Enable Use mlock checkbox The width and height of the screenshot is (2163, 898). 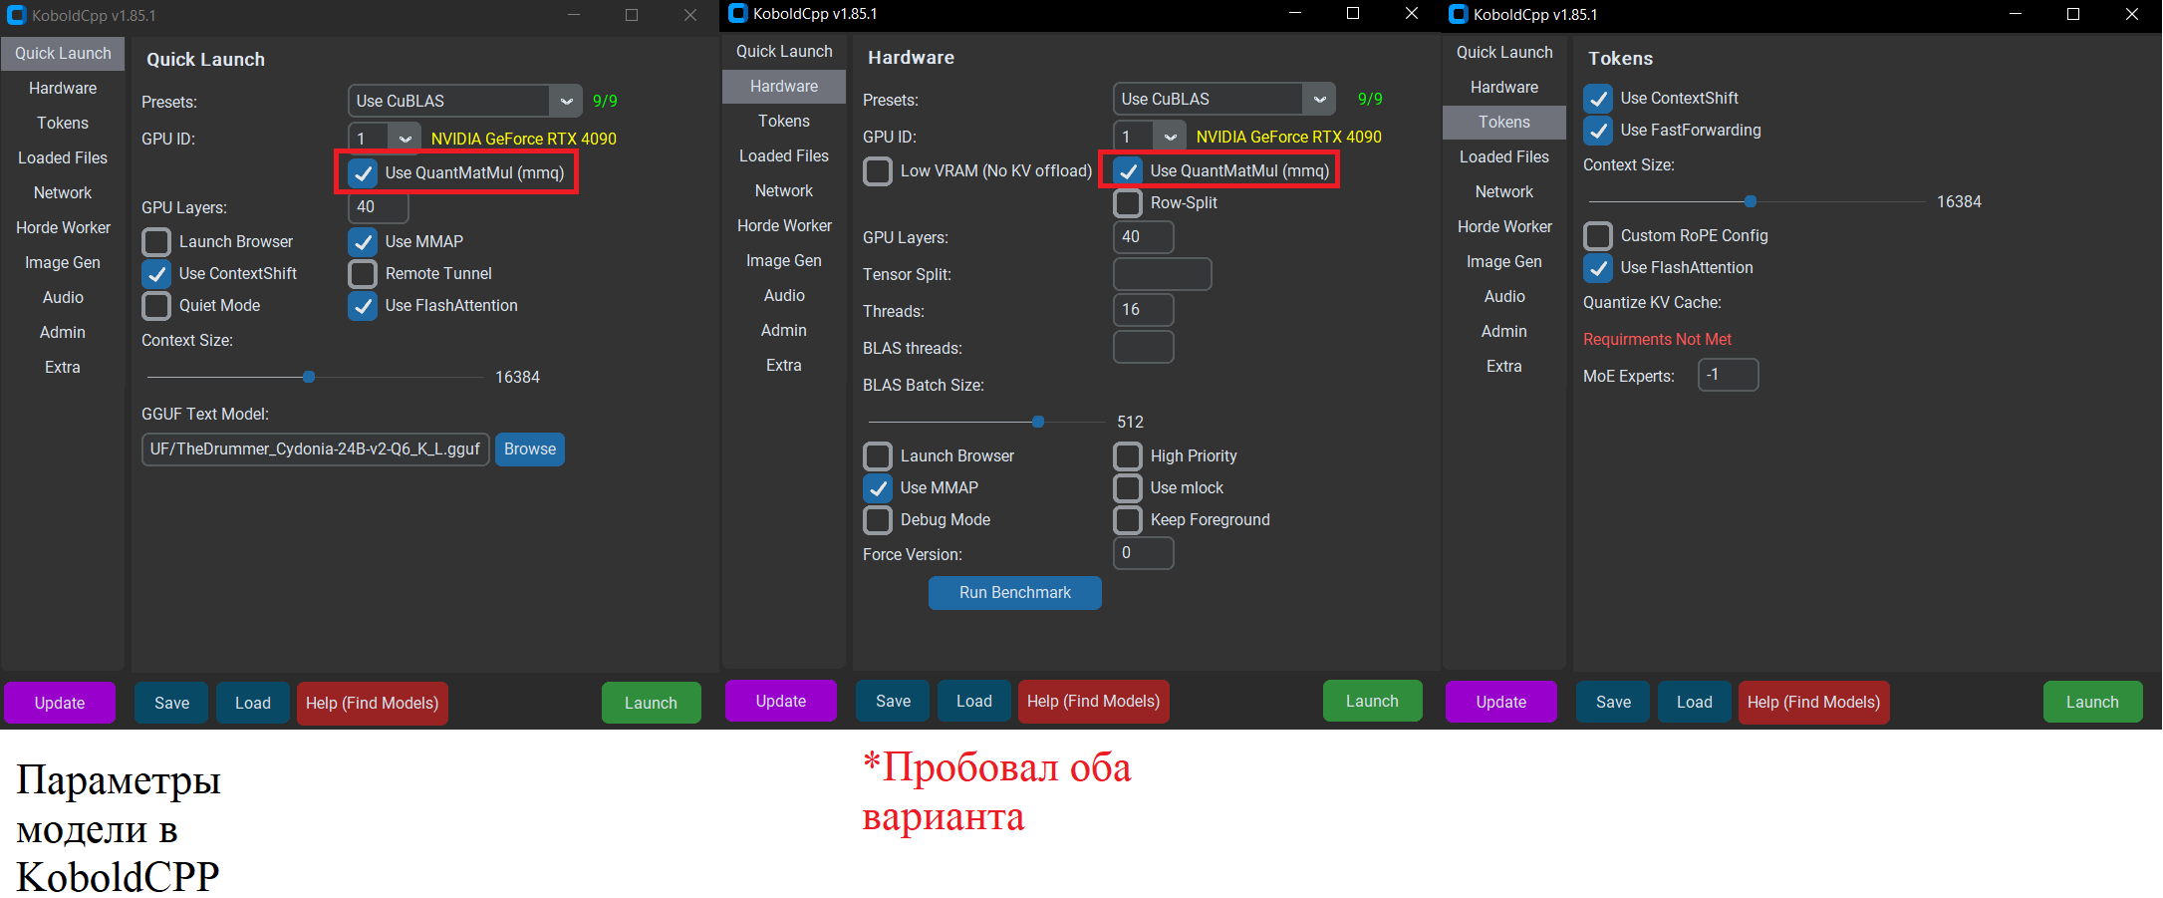[x=1128, y=488]
